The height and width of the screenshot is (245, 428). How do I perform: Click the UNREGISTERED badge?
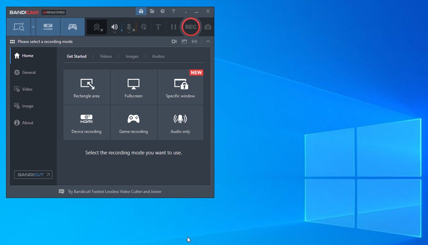[x=54, y=12]
